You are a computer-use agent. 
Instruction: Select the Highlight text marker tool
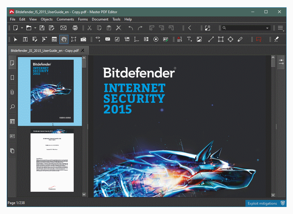pos(276,39)
